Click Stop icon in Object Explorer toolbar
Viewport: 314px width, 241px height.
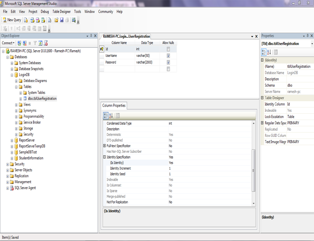[29, 43]
